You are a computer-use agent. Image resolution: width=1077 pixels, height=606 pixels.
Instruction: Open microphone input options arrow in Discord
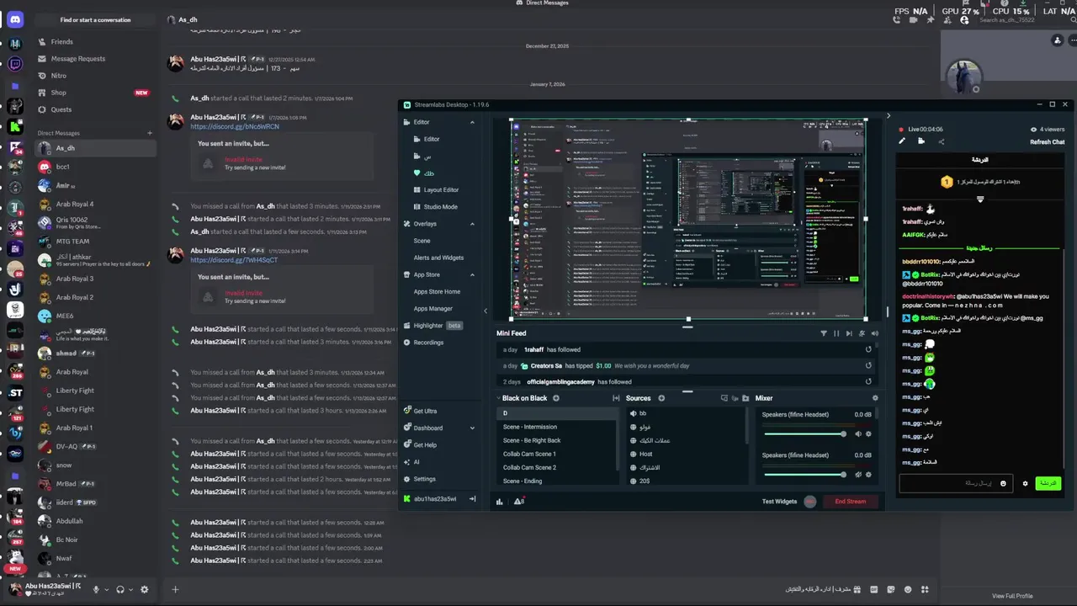106,590
